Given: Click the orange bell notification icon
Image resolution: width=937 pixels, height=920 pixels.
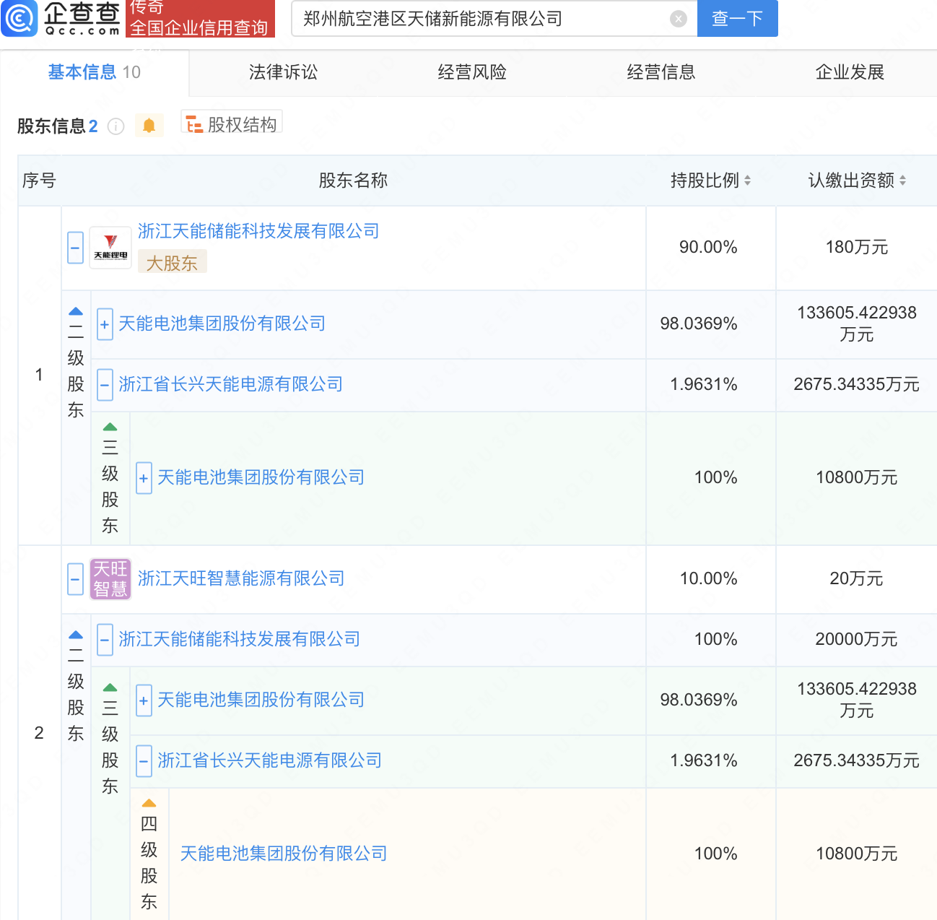Looking at the screenshot, I should click(149, 126).
